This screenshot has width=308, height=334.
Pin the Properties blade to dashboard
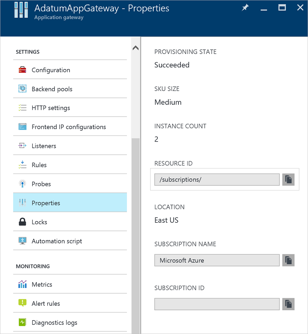pyautogui.click(x=245, y=8)
